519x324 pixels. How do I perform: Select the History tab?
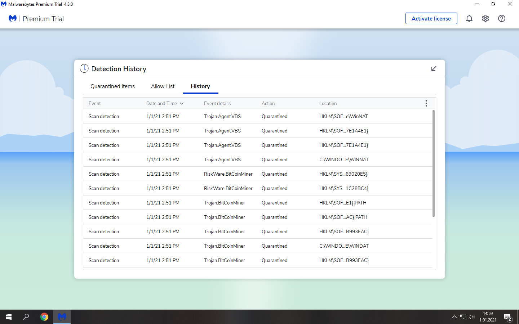[200, 86]
